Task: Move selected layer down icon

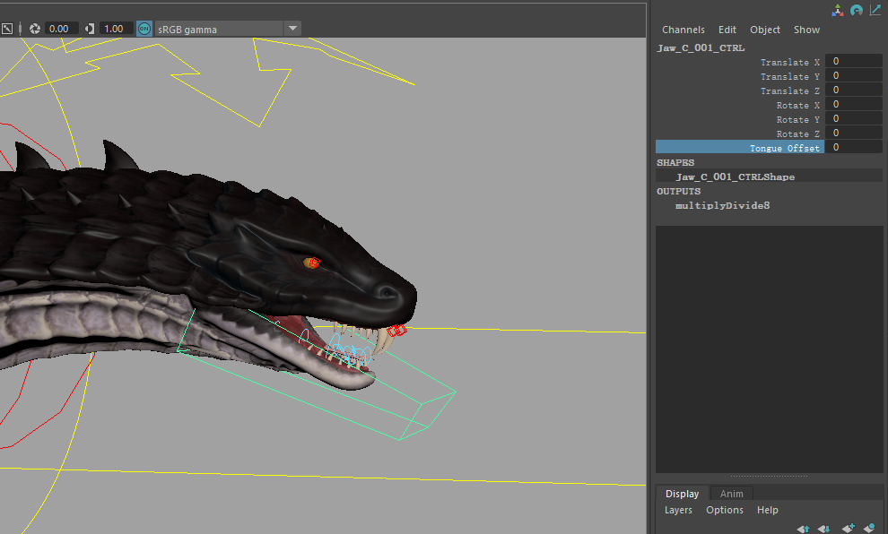Action: [824, 529]
